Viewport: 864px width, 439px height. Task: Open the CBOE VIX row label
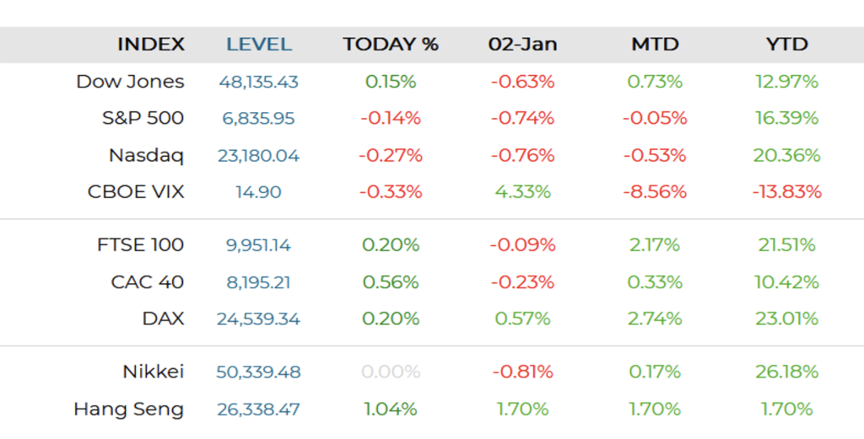[136, 191]
